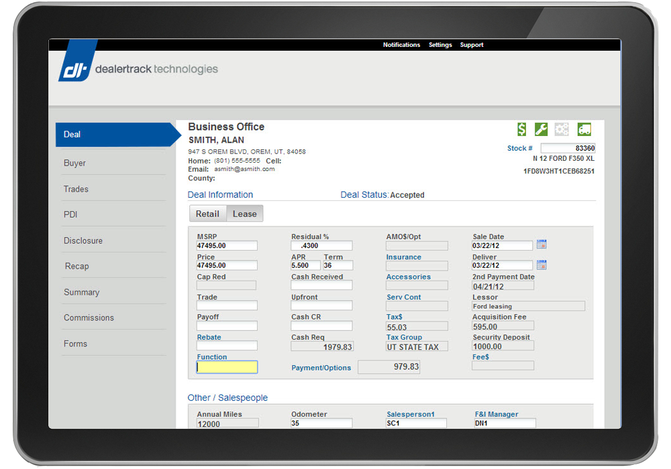Click the Odometer field showing 35
The height and width of the screenshot is (469, 671).
321,423
